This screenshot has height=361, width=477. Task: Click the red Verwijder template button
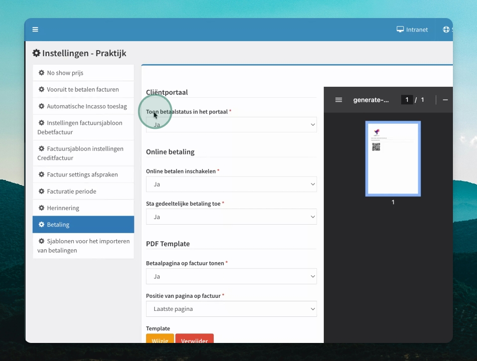click(x=194, y=338)
